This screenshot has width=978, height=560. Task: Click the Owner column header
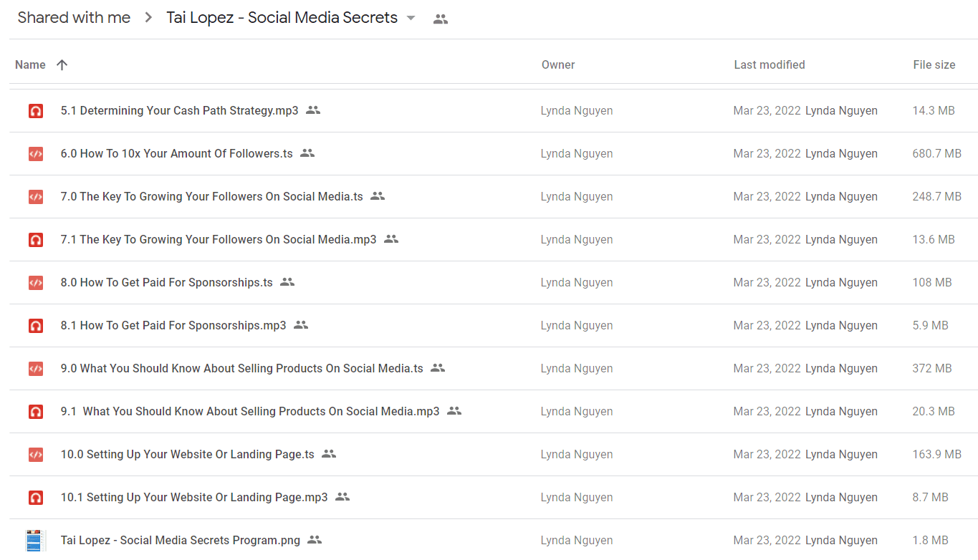pyautogui.click(x=558, y=64)
